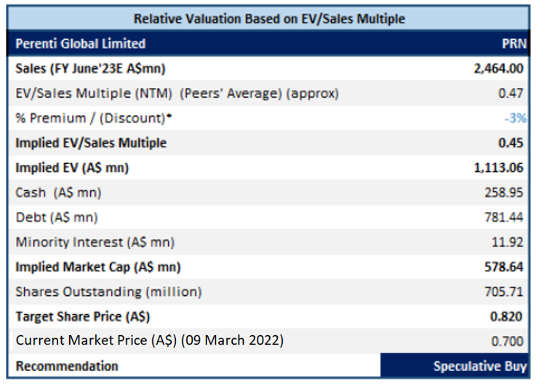Click the sales value 2,464.00
Viewport: 539px width, 386px height.
(x=498, y=68)
